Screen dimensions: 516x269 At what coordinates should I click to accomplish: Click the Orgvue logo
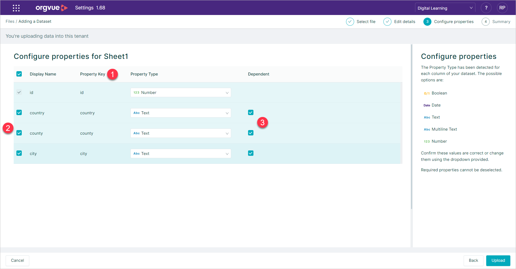pos(52,8)
